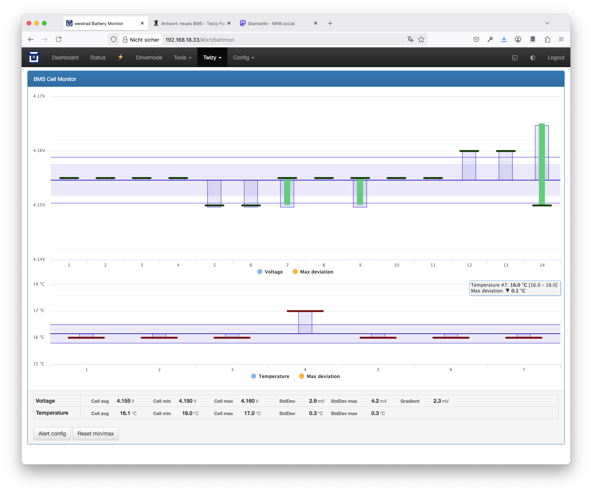Image resolution: width=592 pixels, height=493 pixels.
Task: Open the Twizy dropdown menu
Action: click(x=212, y=57)
